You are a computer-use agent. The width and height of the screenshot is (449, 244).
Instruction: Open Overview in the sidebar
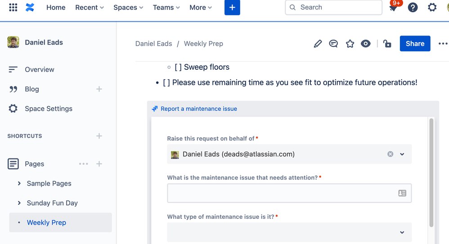point(40,70)
